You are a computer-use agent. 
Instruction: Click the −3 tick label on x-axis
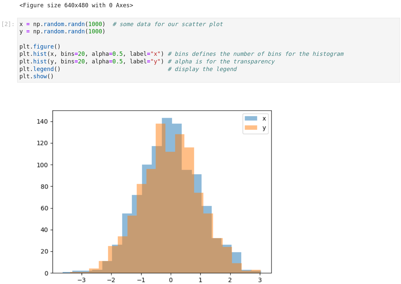pyautogui.click(x=81, y=280)
